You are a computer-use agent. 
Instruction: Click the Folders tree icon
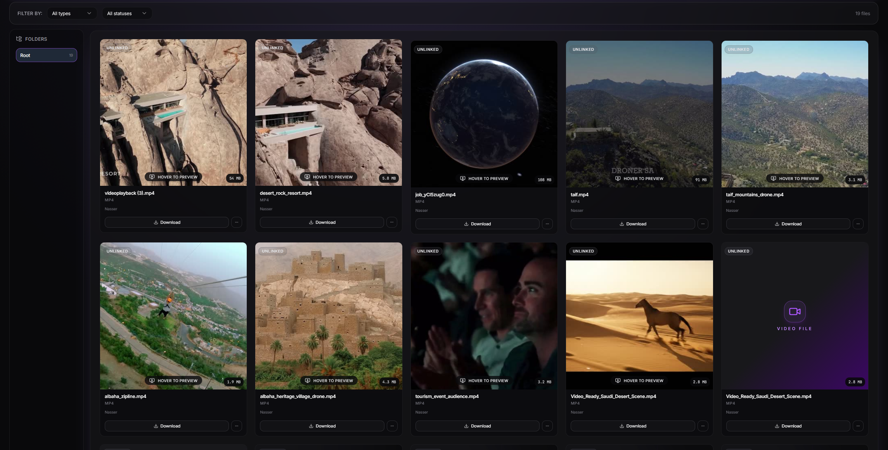click(19, 39)
